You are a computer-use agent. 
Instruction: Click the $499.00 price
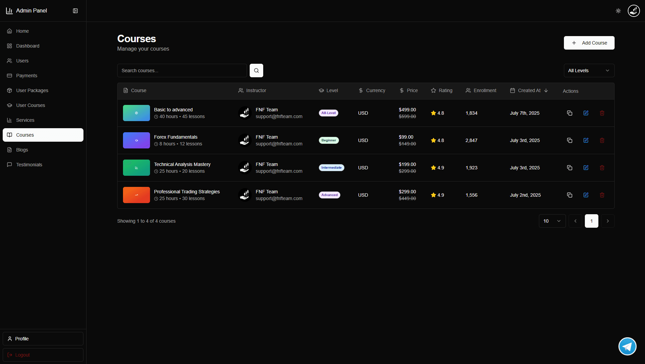(407, 110)
